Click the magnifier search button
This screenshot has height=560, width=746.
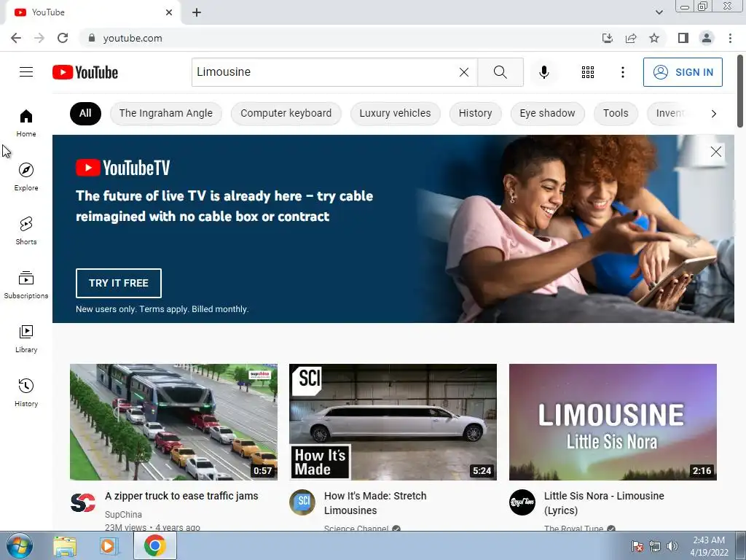pos(500,72)
